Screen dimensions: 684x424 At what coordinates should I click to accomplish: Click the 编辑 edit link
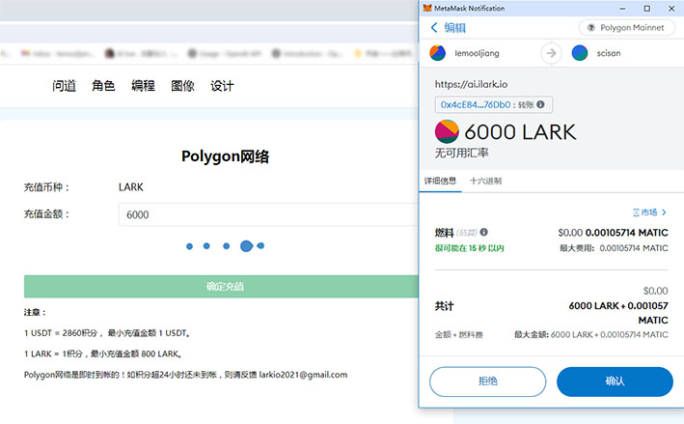click(x=454, y=27)
